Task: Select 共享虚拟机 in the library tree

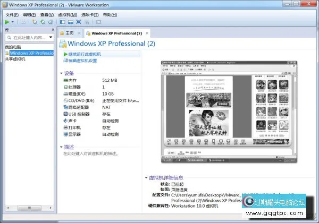Action: click(15, 59)
